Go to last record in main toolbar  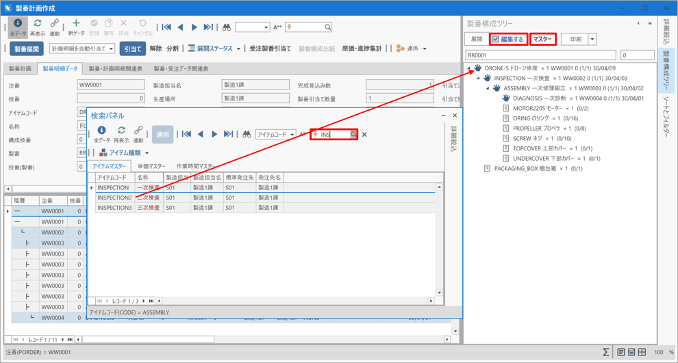(x=208, y=27)
